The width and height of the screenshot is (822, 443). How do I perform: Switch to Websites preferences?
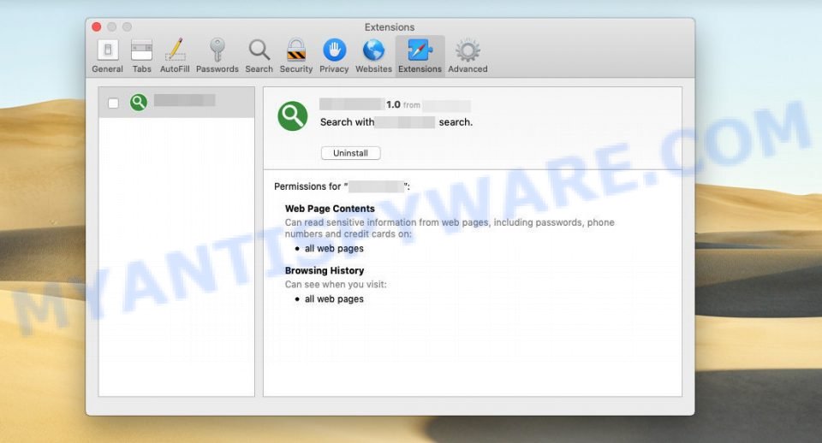(373, 56)
